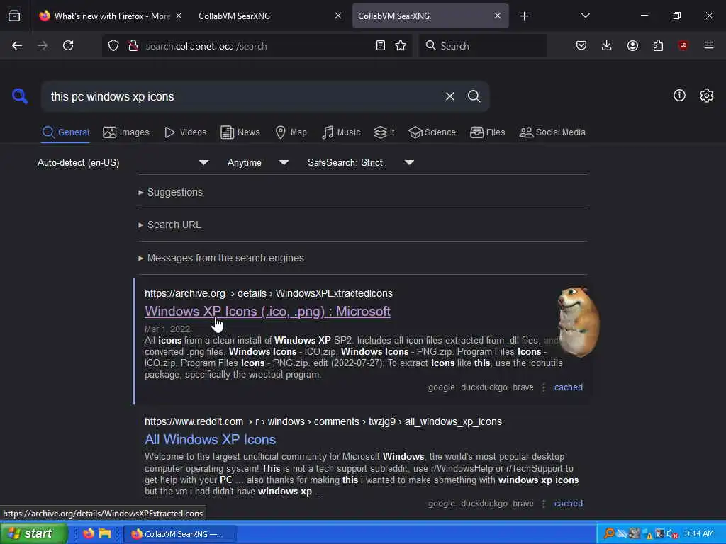Open the uBlock Origin extension icon
Image resolution: width=726 pixels, height=544 pixels.
[x=683, y=46]
